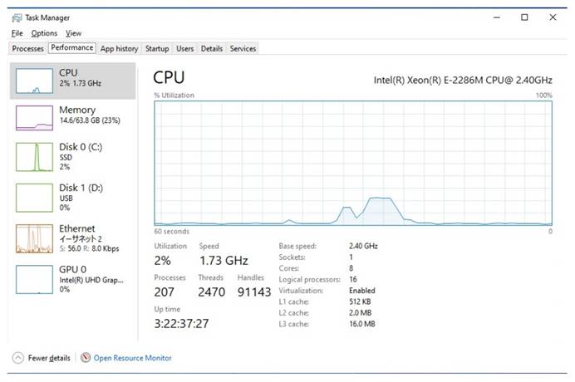Select the CPU mini graph thumbnail
575x382 pixels.
pyautogui.click(x=34, y=81)
